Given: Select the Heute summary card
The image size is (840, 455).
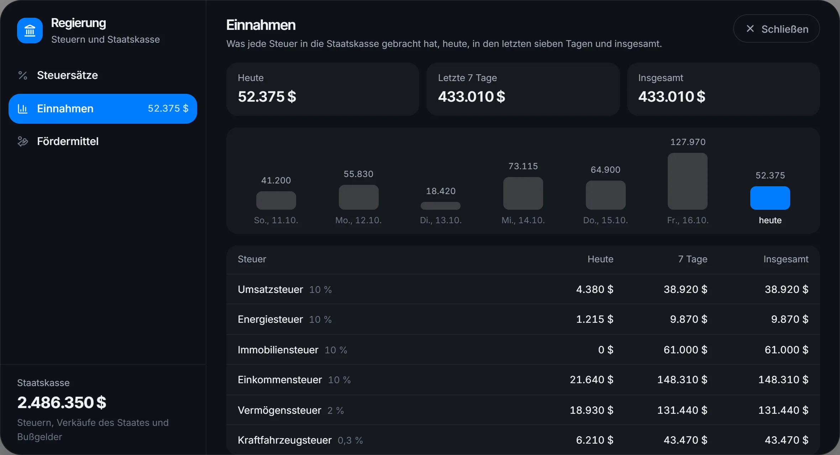Looking at the screenshot, I should point(323,89).
